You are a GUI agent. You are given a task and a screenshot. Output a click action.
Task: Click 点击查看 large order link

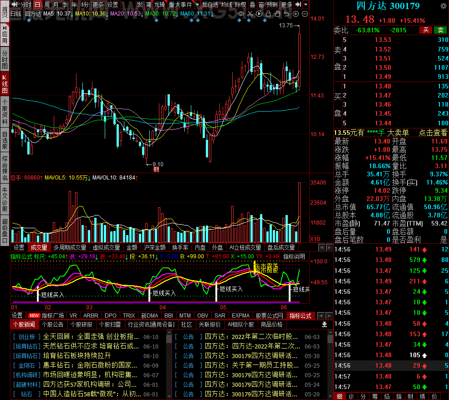pyautogui.click(x=433, y=133)
